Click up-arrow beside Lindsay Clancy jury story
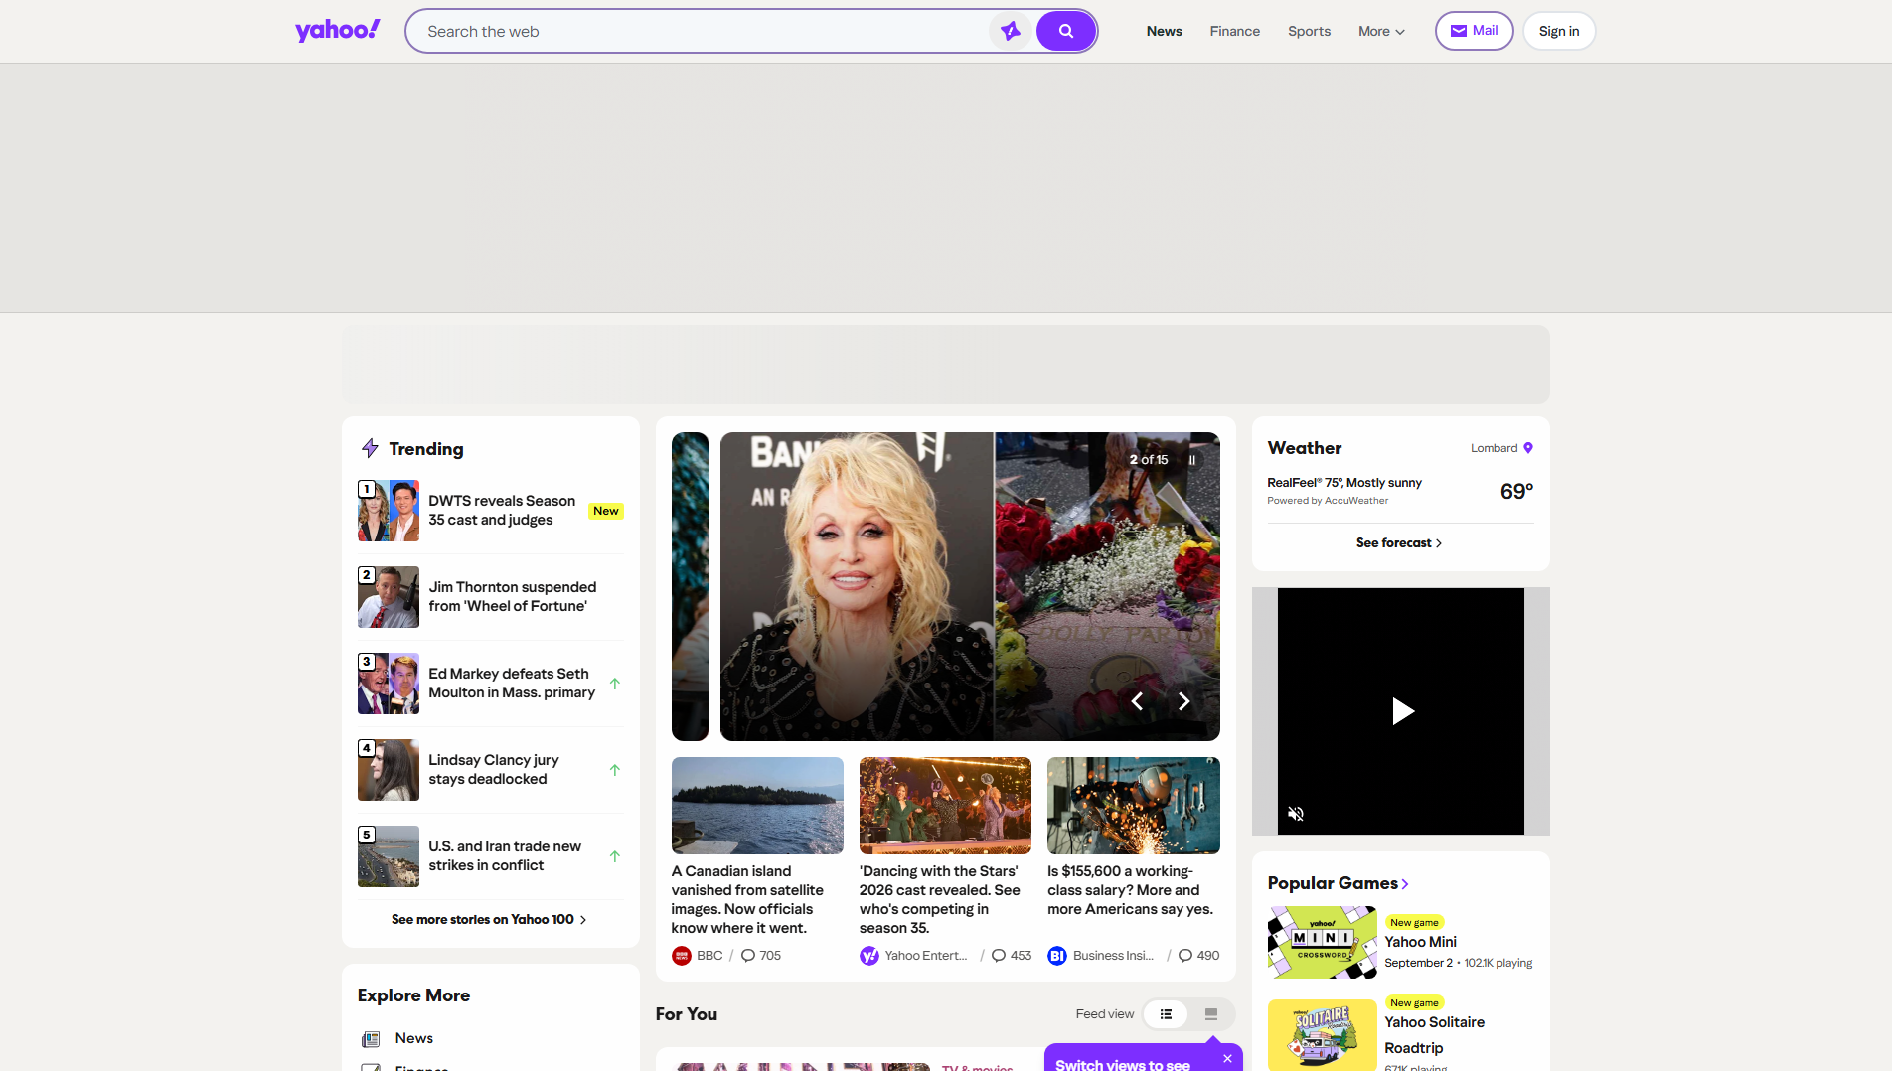Viewport: 1892px width, 1071px height. [x=615, y=770]
